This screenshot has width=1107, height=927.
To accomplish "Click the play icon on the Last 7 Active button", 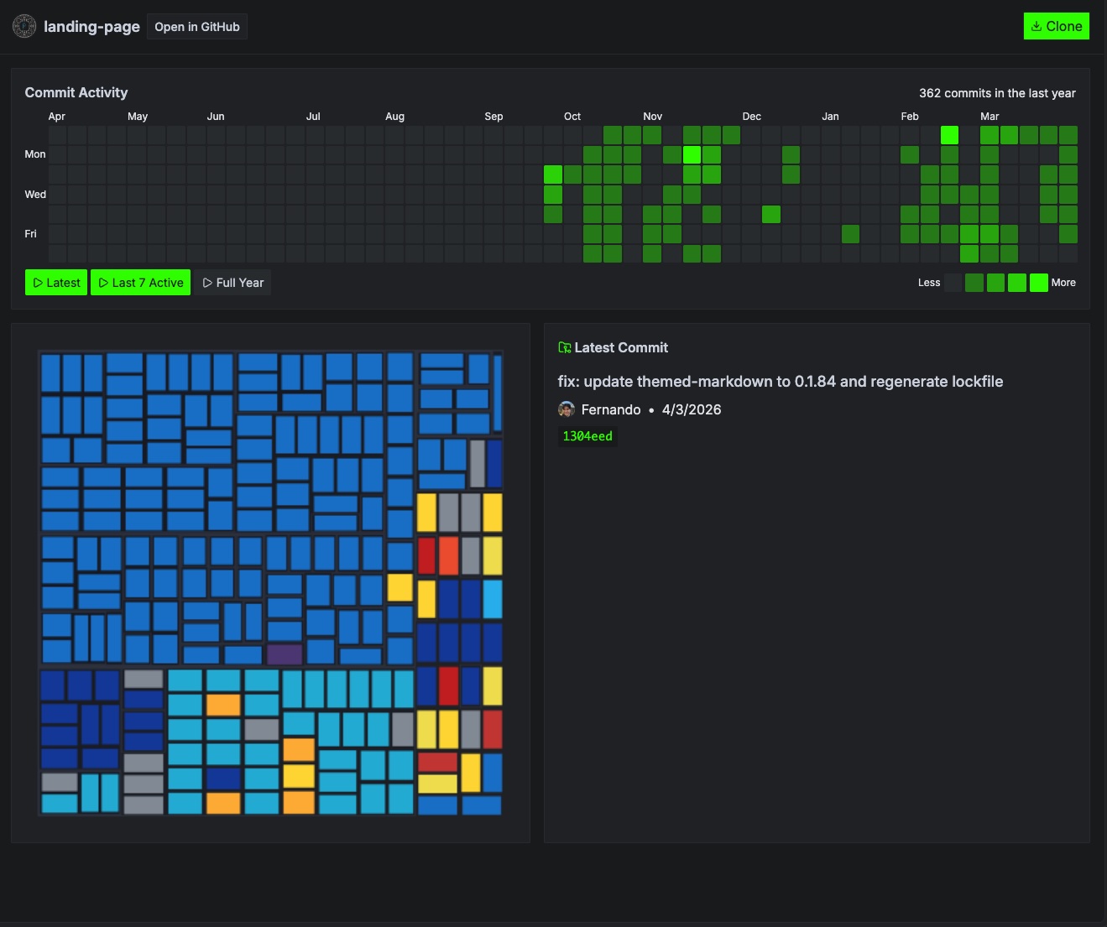I will tap(104, 283).
